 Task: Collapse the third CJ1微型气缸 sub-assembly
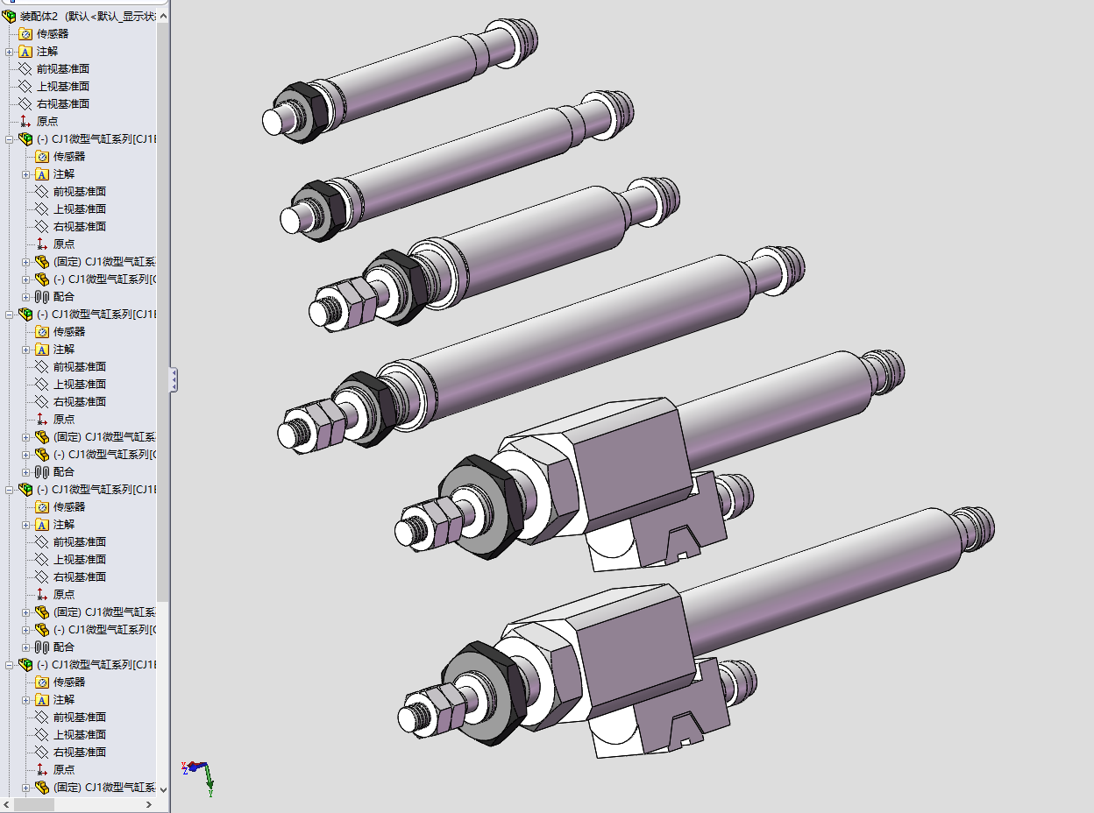click(x=9, y=490)
